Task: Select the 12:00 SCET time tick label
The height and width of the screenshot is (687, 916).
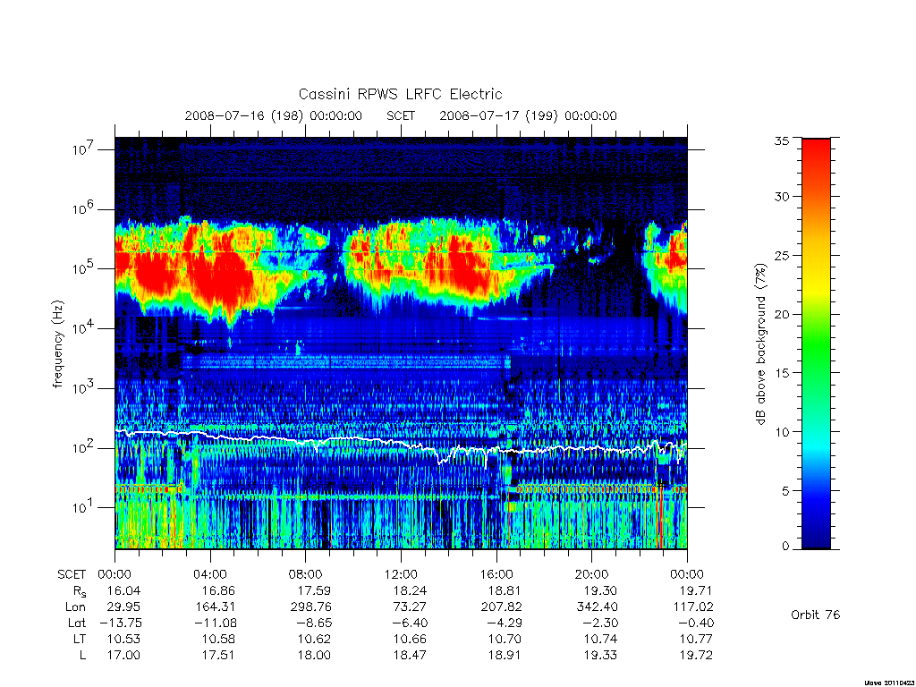Action: click(x=401, y=574)
